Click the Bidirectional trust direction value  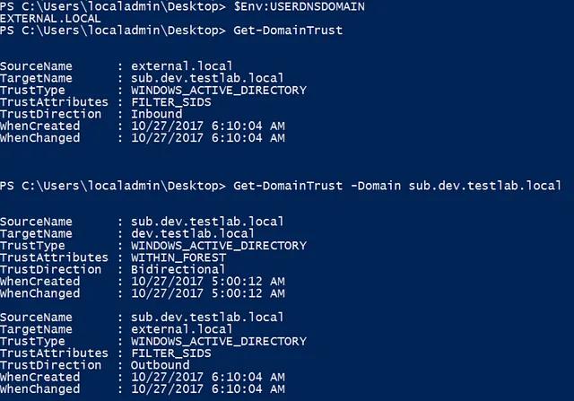coord(178,269)
